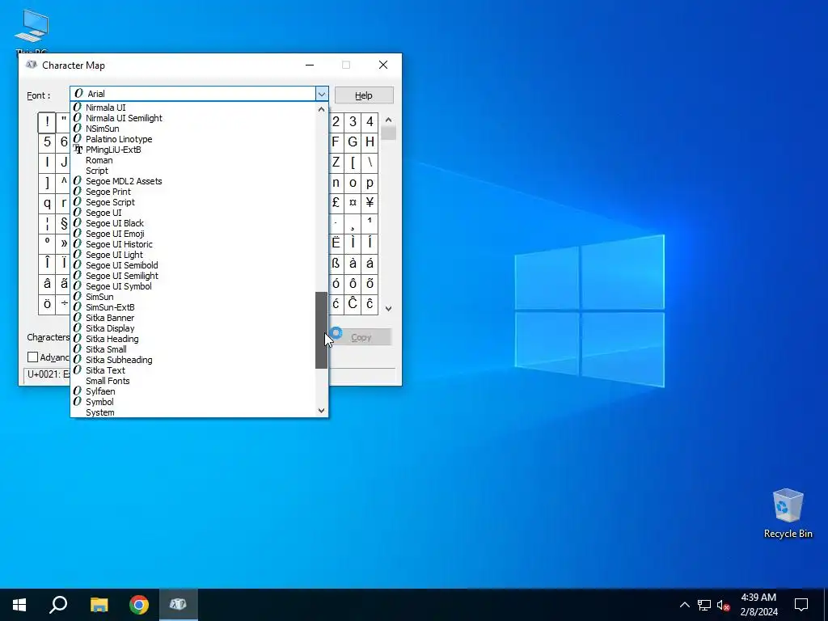Image resolution: width=828 pixels, height=621 pixels.
Task: Open taskbar search magnifier
Action: (58, 605)
